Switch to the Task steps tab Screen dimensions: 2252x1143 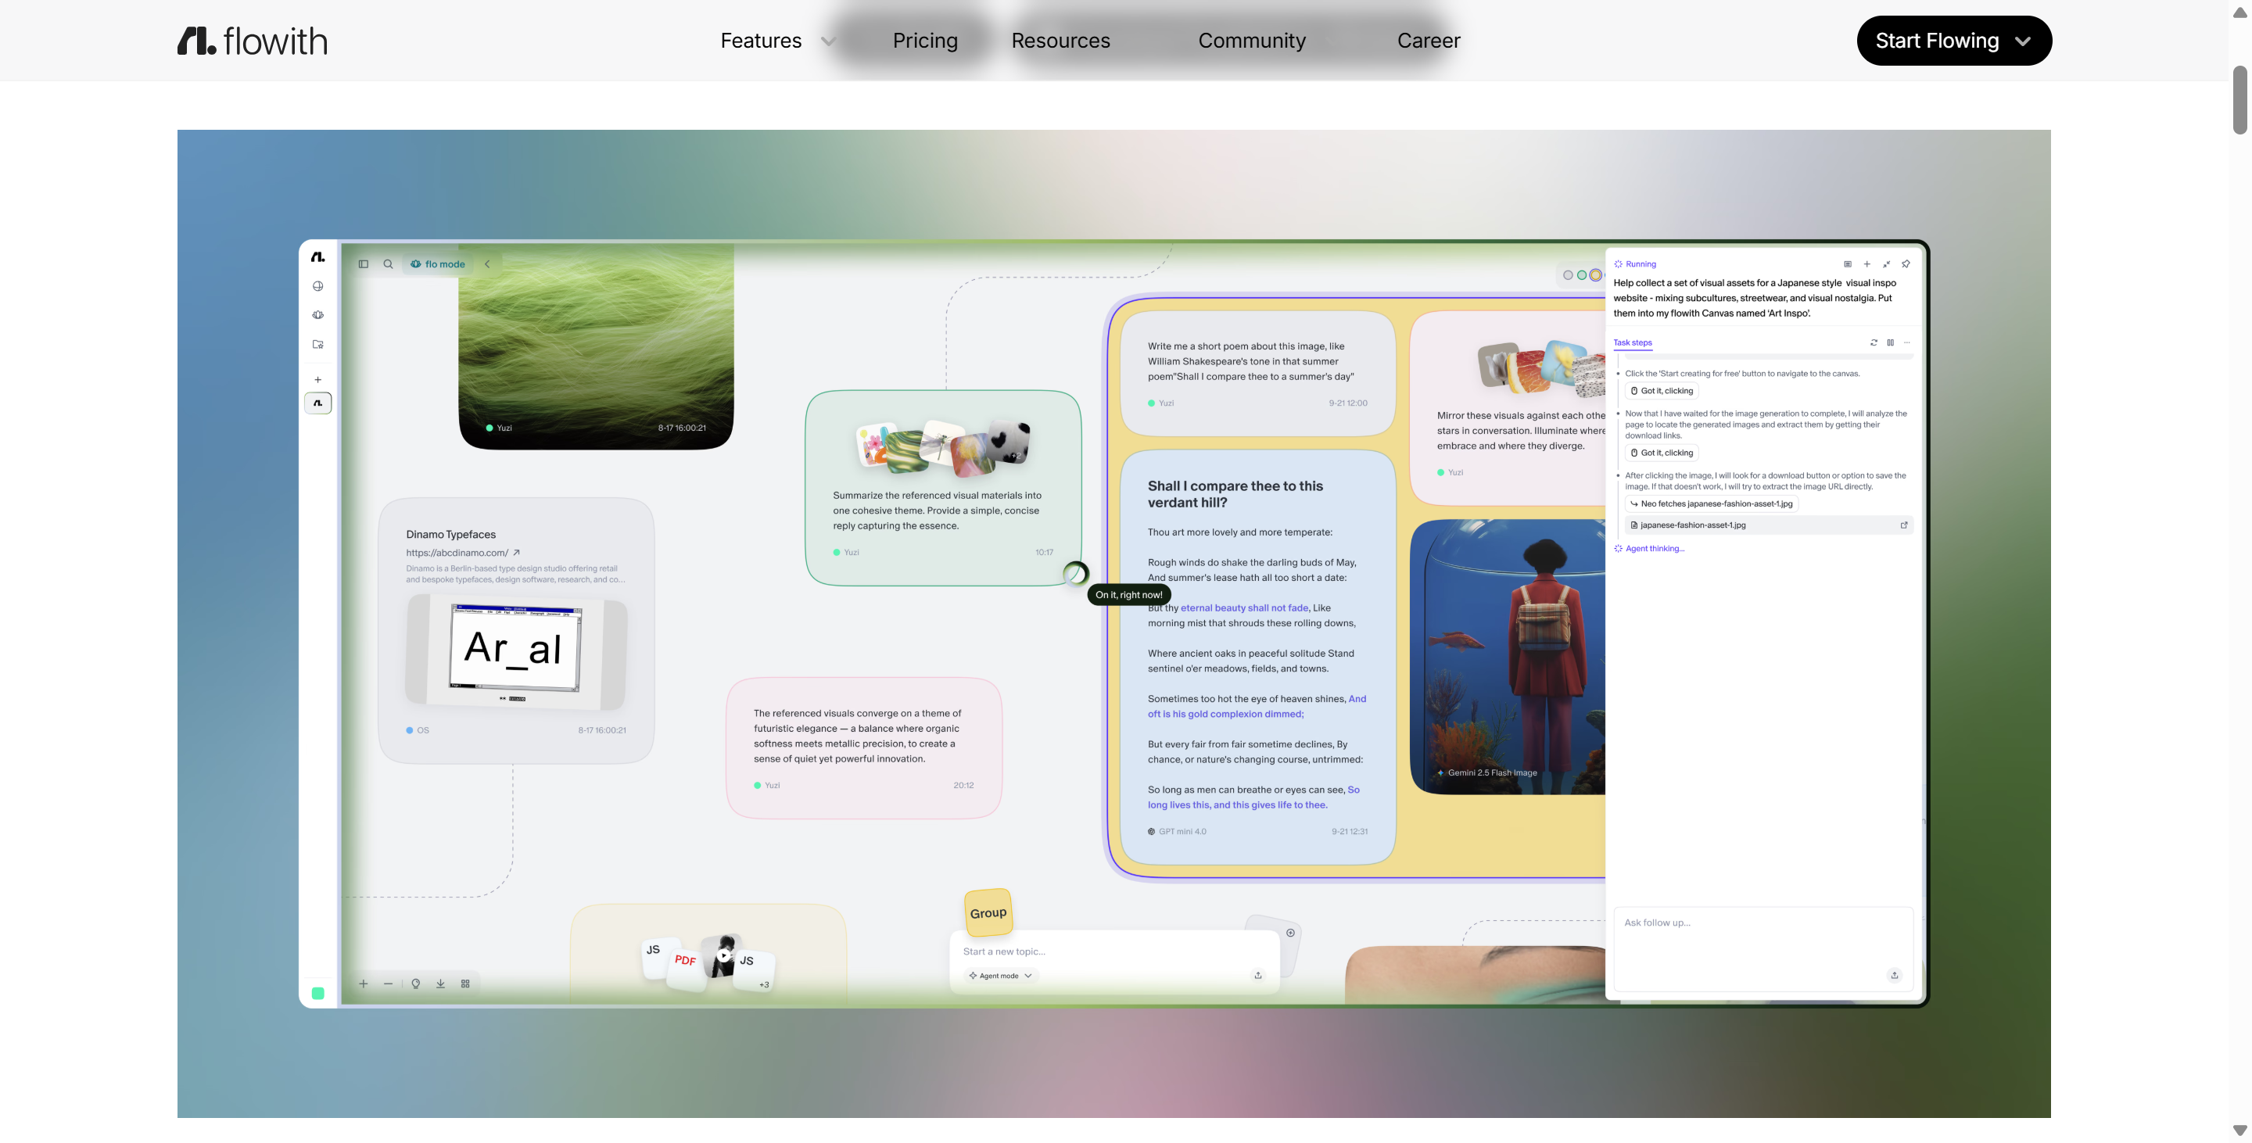pos(1632,342)
